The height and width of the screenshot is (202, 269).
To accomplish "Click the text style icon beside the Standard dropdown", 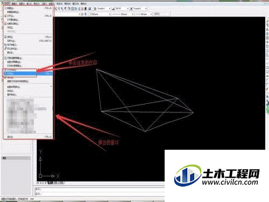I will 95,9.
